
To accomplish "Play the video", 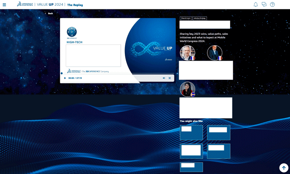I will pos(65,78).
